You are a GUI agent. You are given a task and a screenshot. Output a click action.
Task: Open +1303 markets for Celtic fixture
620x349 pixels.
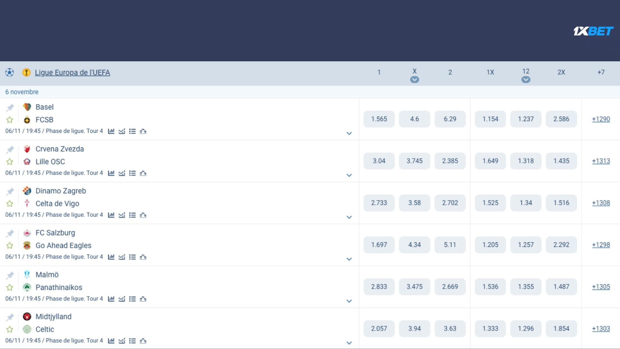point(601,329)
